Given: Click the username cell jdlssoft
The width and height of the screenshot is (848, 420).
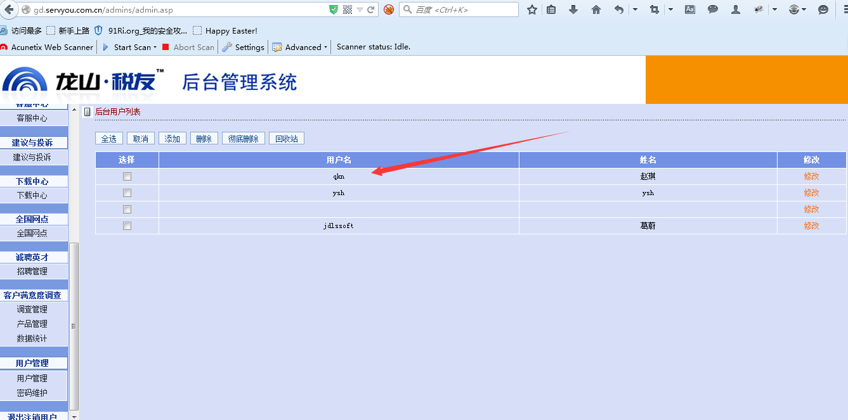Looking at the screenshot, I should coord(339,226).
